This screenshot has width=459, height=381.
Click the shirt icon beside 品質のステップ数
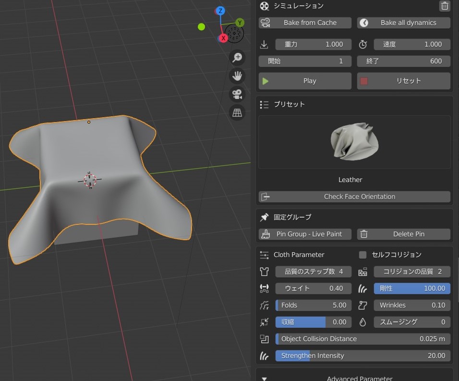tap(264, 271)
